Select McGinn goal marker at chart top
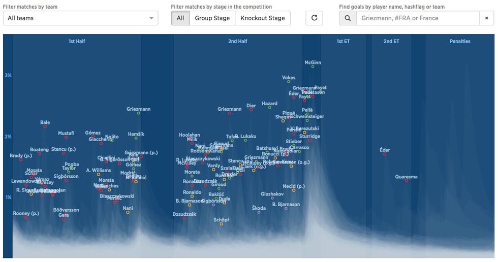This screenshot has height=262, width=498. tap(313, 67)
